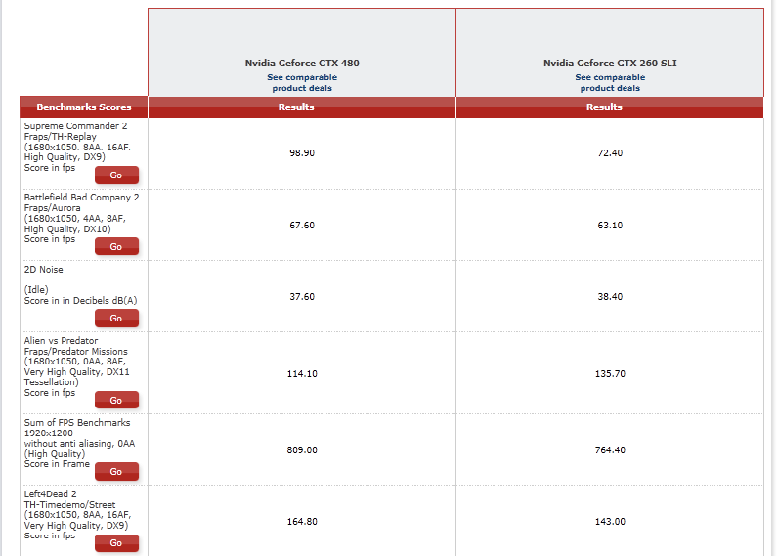Select the Nvidia Geforce GTX 480 heading
Screen dimensions: 777x556
302,63
